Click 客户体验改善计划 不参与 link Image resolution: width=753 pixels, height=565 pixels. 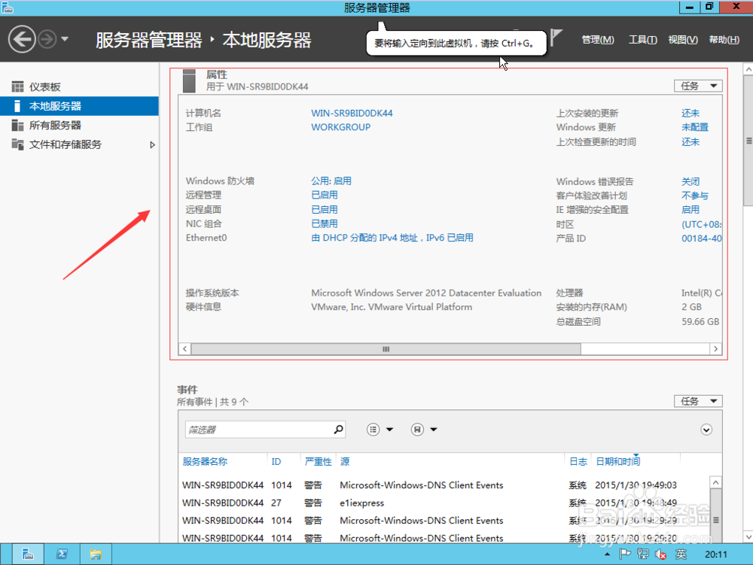pyautogui.click(x=694, y=195)
